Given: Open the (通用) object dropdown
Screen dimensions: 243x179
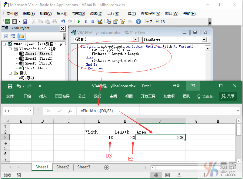Looking at the screenshot, I should 136,39.
